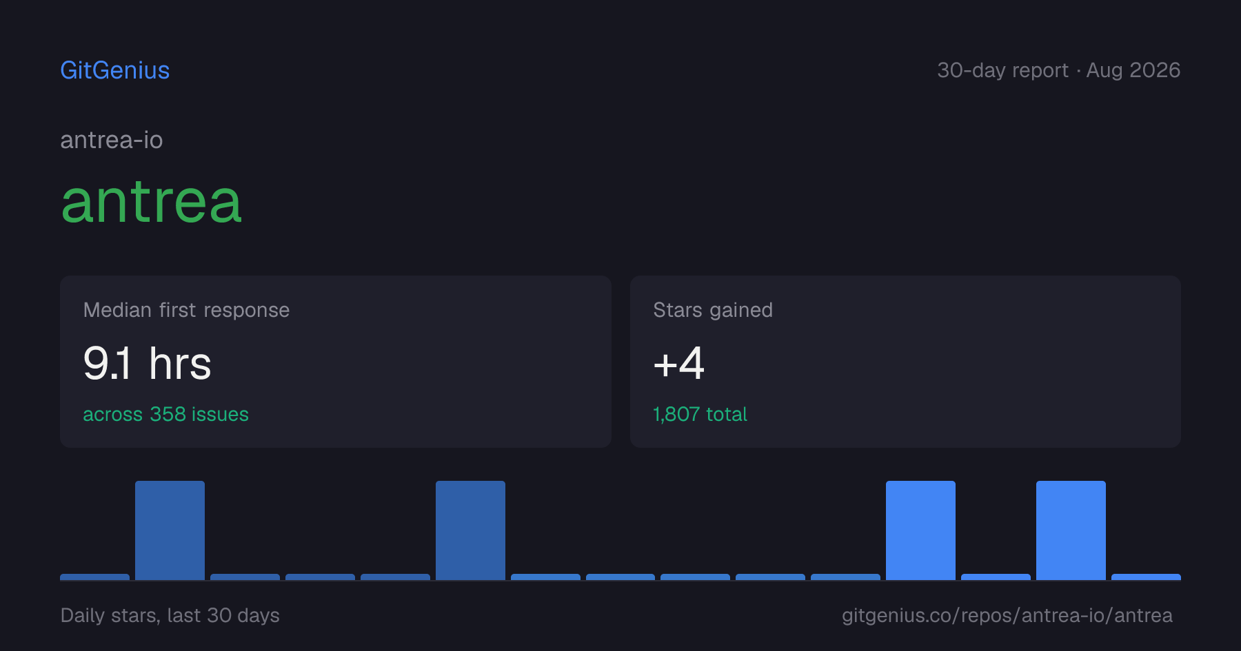This screenshot has width=1241, height=651.
Task: Click the Daily stars, last 30 days caption
Action: (170, 615)
